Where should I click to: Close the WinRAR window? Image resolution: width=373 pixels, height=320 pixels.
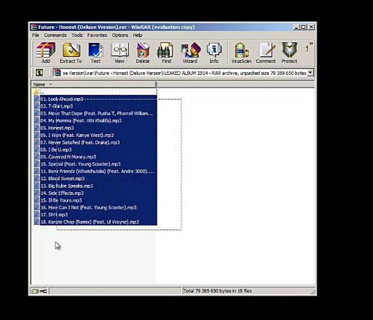[x=311, y=27]
